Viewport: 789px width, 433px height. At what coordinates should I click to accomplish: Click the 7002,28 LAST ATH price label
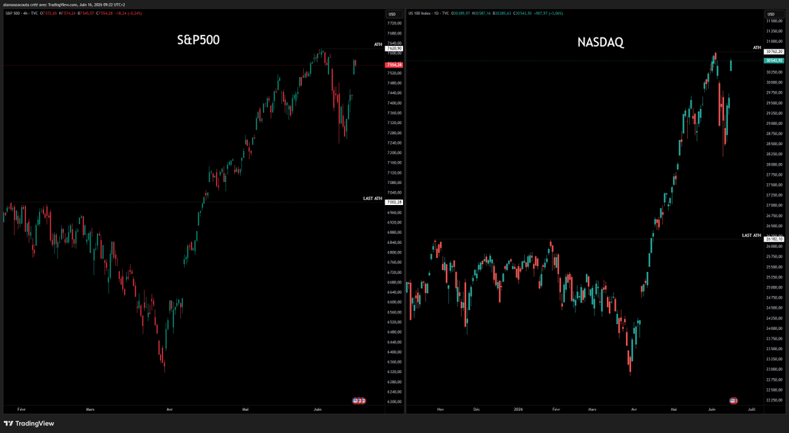coord(394,202)
